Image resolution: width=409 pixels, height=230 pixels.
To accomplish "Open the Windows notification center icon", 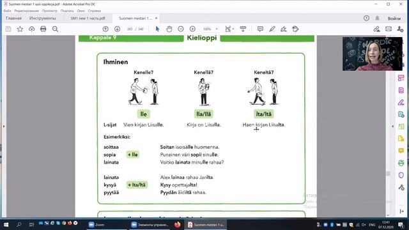I will (401, 224).
